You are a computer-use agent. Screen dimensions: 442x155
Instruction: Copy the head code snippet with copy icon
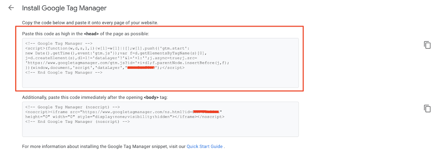point(427,45)
